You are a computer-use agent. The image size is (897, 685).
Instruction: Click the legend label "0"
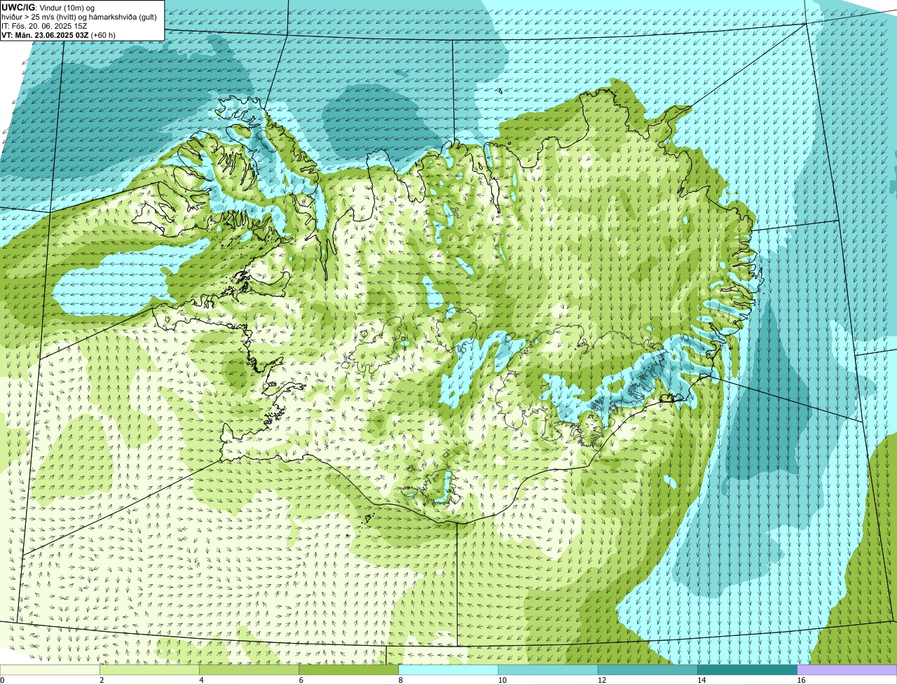(2, 680)
